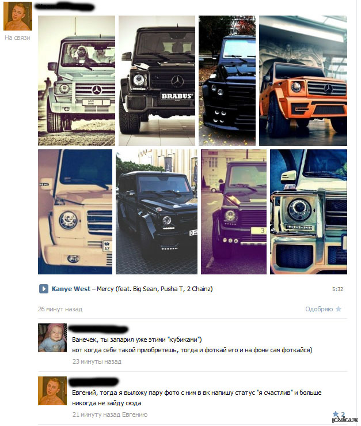This screenshot has height=426, width=361.
Task: Click the 23 минуты назад comment timestamp
Action: (97, 361)
